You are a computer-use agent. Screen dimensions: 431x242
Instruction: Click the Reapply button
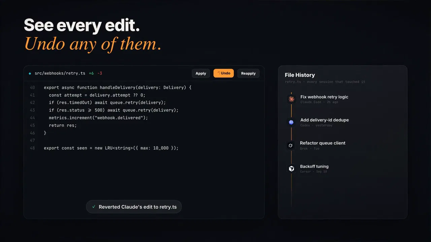point(248,73)
